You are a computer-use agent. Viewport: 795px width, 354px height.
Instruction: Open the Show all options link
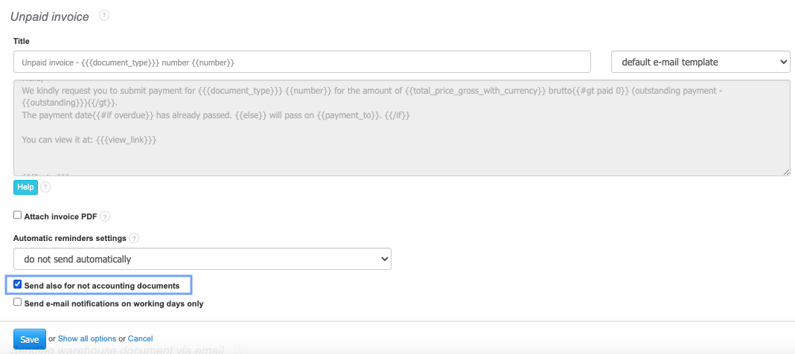[x=87, y=339]
